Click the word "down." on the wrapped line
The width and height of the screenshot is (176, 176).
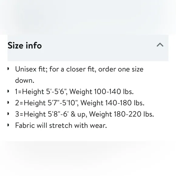click(25, 80)
